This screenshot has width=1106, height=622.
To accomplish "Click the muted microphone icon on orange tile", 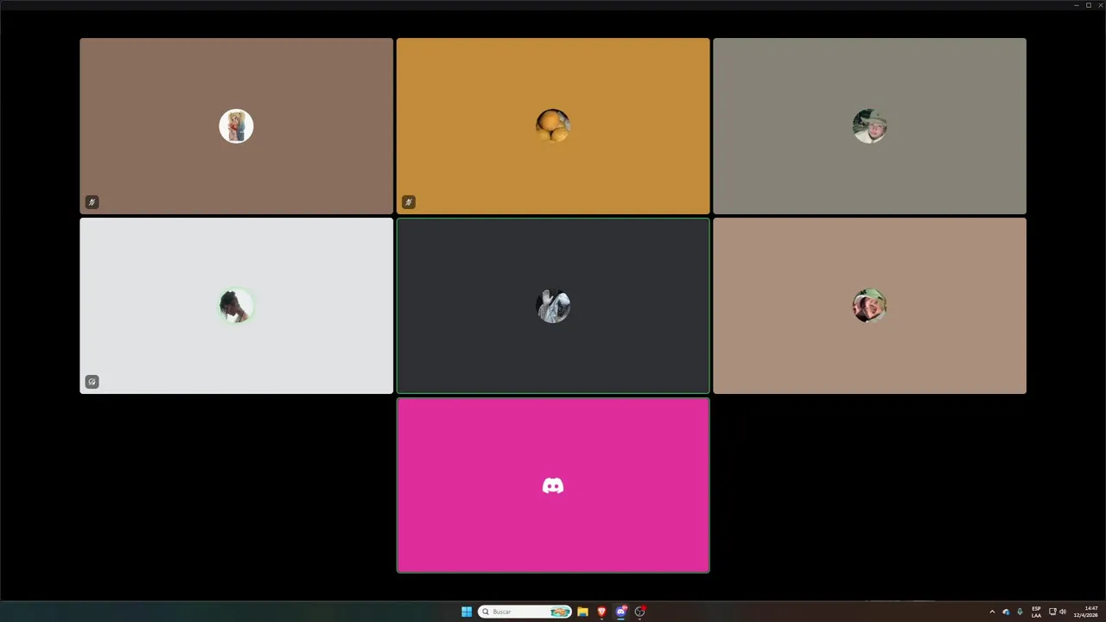I will pyautogui.click(x=409, y=202).
